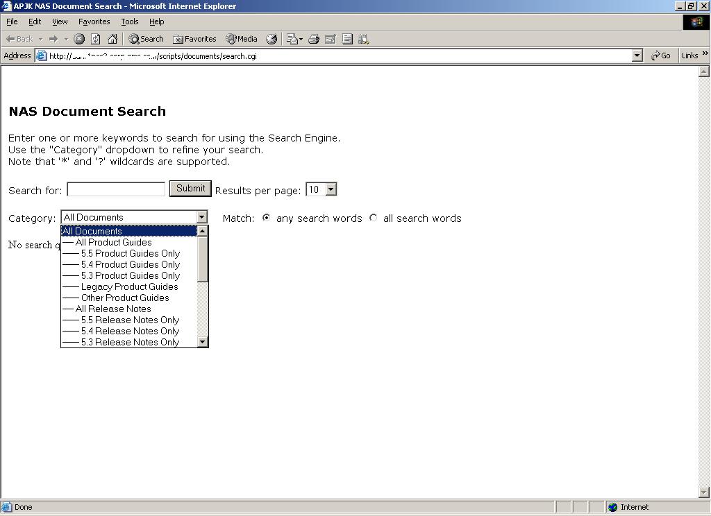The image size is (711, 516).
Task: Click the category list scroll up arrow
Action: coord(203,231)
